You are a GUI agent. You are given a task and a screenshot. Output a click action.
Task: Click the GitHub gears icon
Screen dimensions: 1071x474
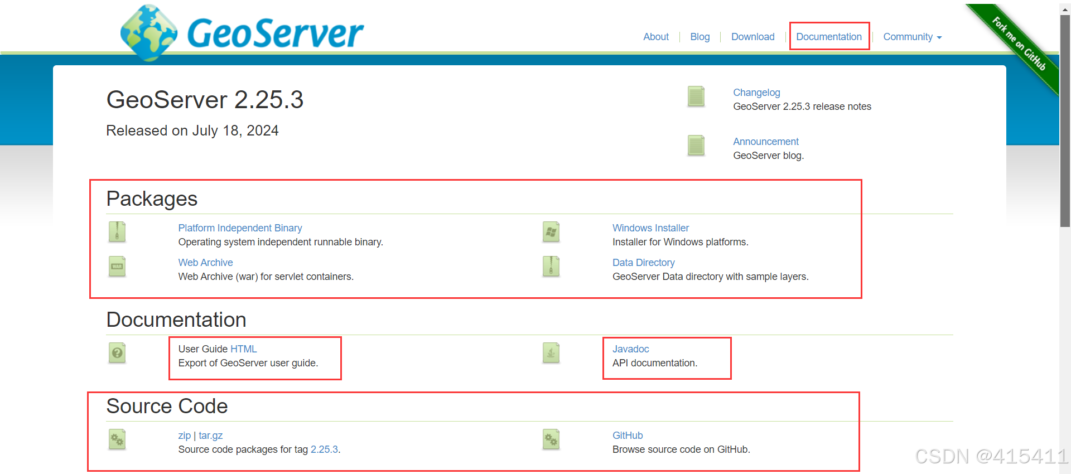[x=551, y=439]
